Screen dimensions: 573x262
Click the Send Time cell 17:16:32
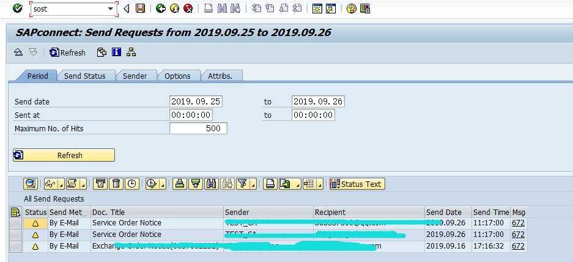coord(491,246)
